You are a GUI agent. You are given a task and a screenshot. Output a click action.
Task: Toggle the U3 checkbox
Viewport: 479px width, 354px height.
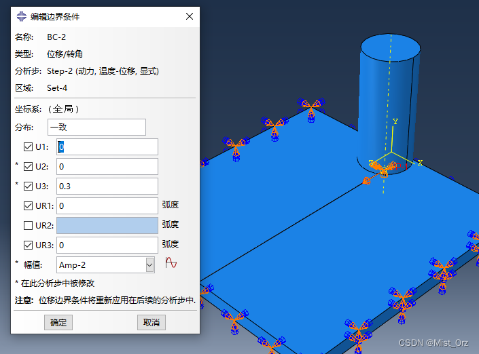(28, 186)
